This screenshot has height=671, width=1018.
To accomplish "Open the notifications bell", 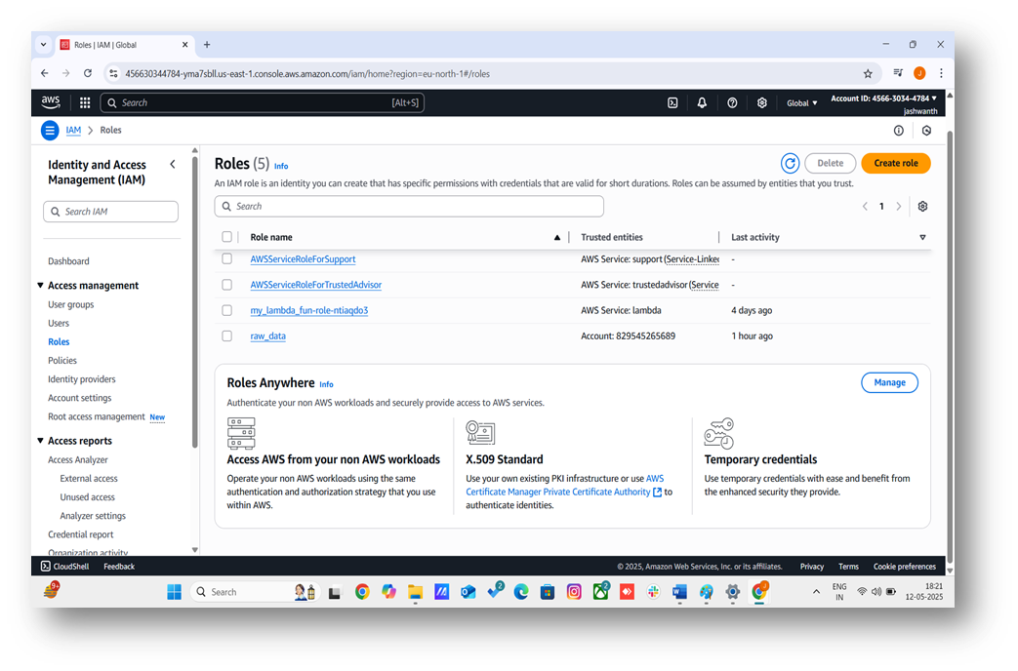I will 702,102.
